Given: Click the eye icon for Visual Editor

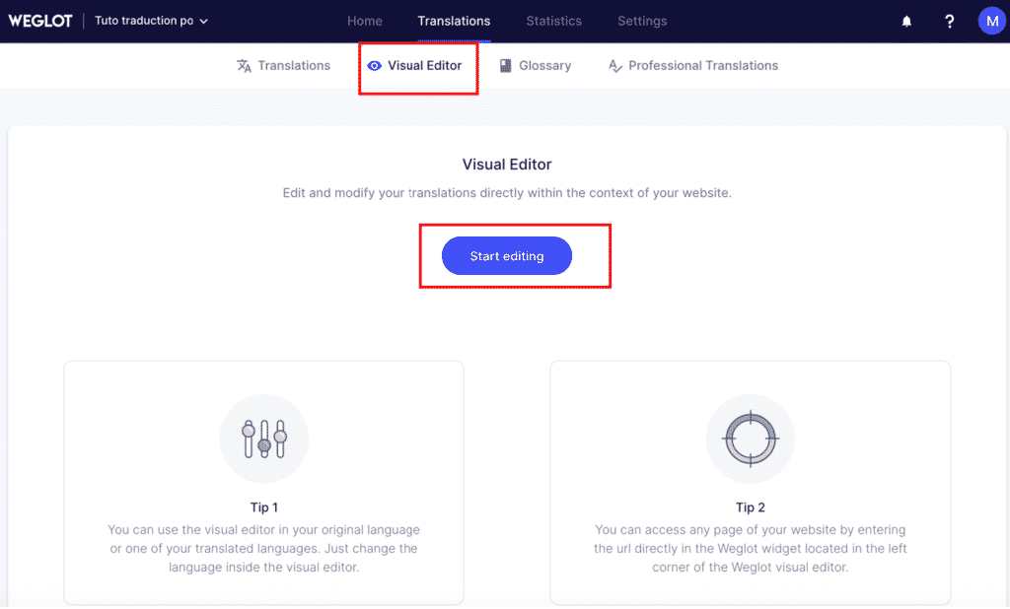Looking at the screenshot, I should coord(374,66).
